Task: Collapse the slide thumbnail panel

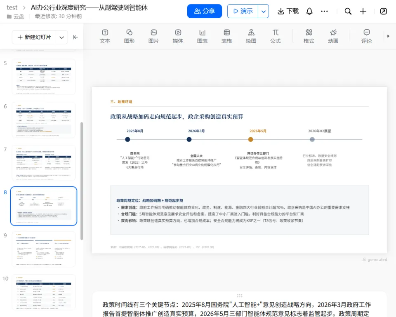Action: point(75,37)
